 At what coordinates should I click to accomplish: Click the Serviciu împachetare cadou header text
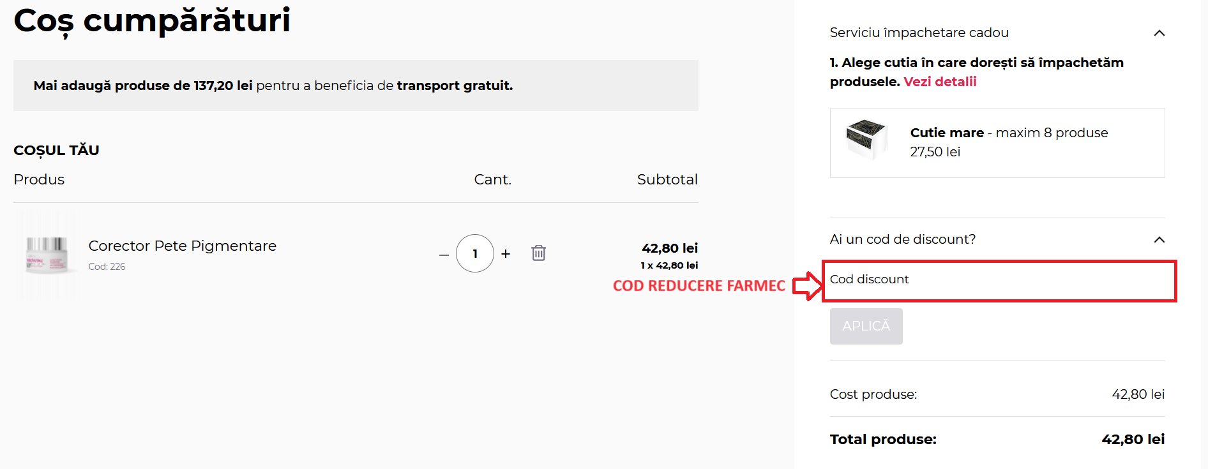coord(919,33)
